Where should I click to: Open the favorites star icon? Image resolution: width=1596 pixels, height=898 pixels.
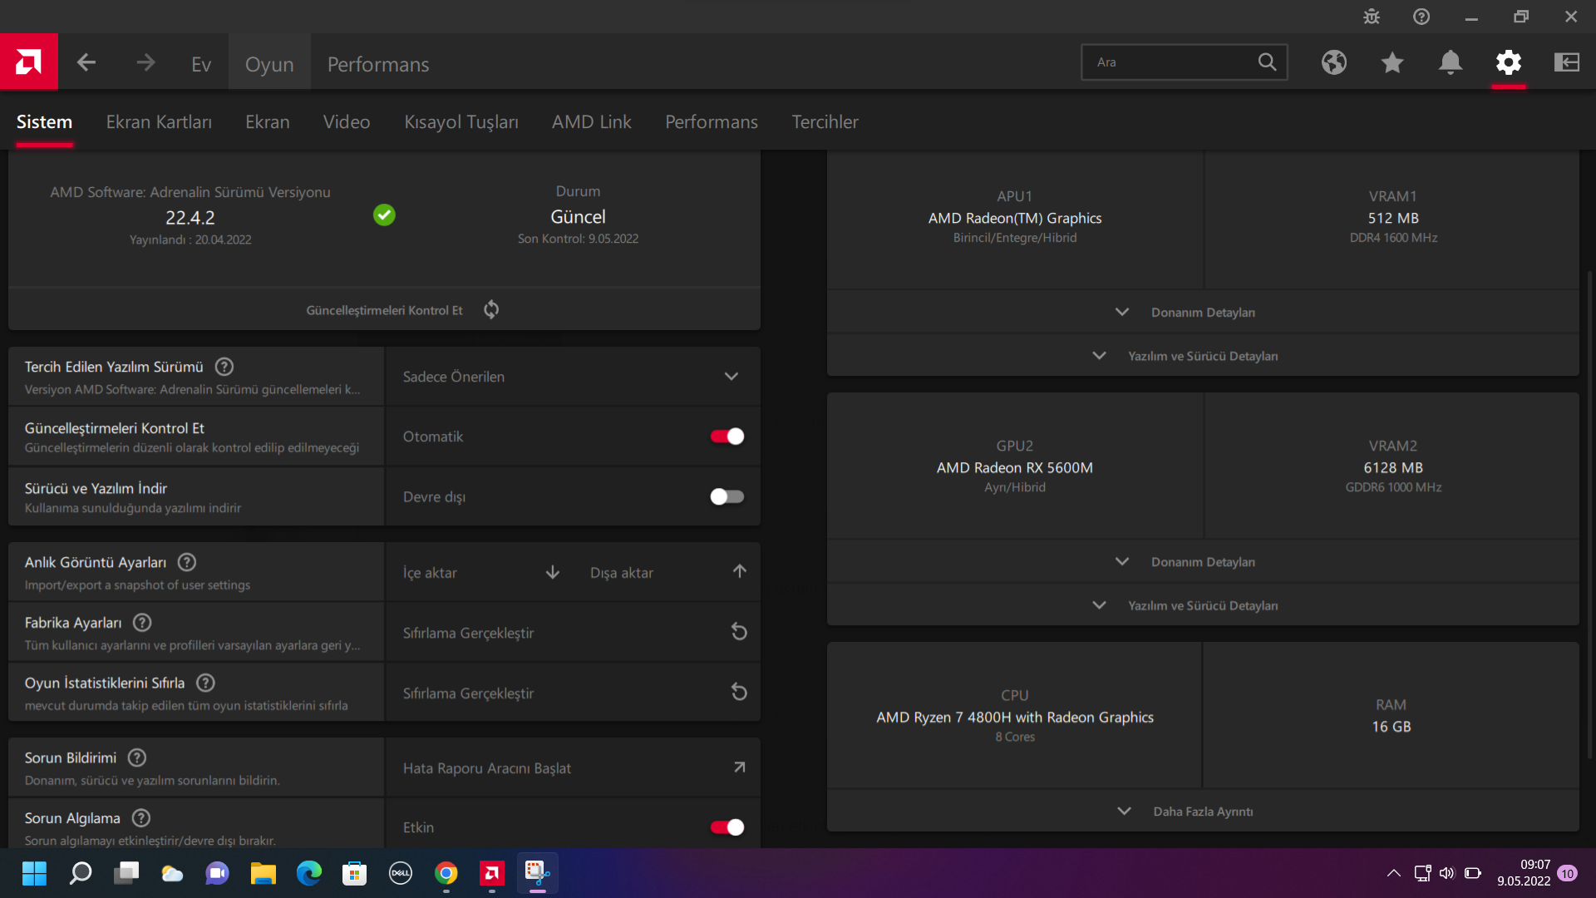[1392, 62]
